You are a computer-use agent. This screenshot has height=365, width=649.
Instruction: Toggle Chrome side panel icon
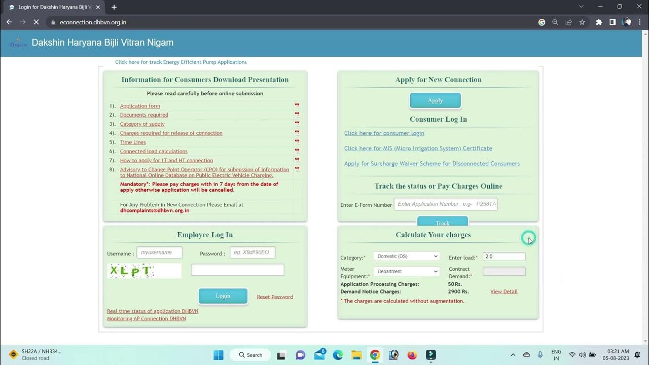(612, 22)
